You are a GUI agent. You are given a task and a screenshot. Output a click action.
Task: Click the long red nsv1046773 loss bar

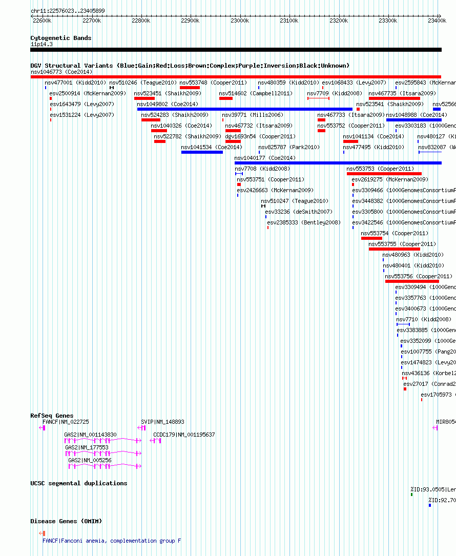[236, 77]
